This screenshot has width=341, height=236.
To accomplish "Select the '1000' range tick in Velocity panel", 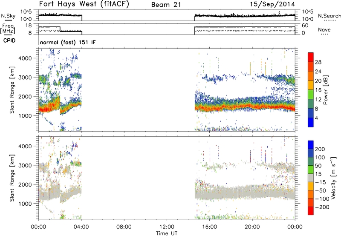I will pyautogui.click(x=25, y=204).
